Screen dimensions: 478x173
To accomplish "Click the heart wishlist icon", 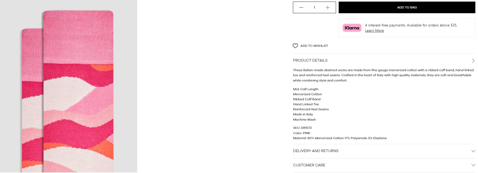I will (x=295, y=46).
